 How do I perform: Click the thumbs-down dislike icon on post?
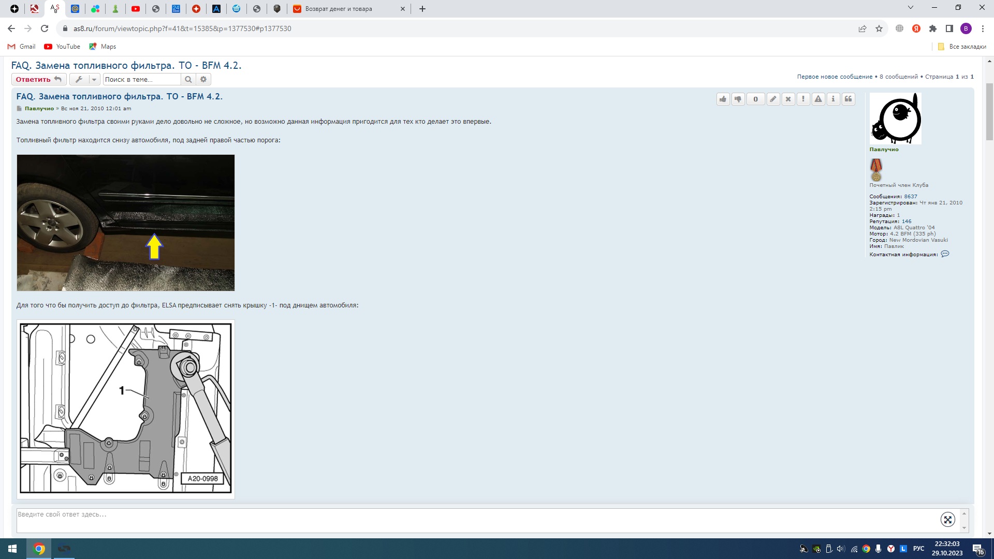click(x=738, y=99)
